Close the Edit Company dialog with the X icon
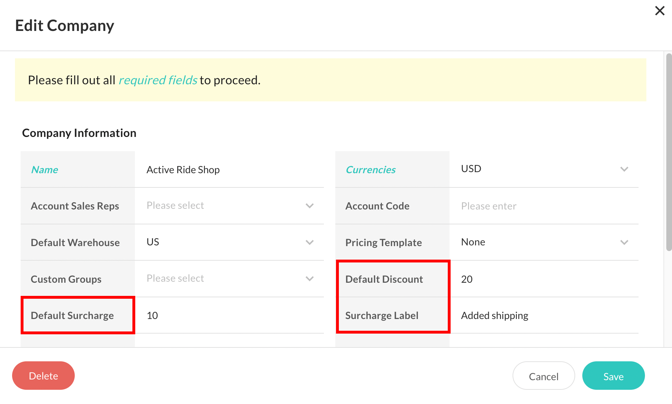Viewport: 672px width, 404px height. [x=660, y=11]
